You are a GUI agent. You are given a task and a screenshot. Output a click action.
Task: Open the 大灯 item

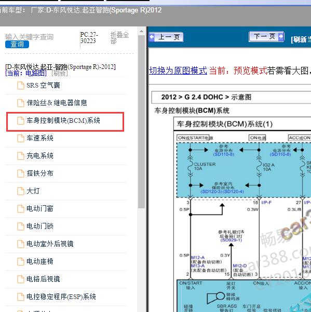pos(33,191)
